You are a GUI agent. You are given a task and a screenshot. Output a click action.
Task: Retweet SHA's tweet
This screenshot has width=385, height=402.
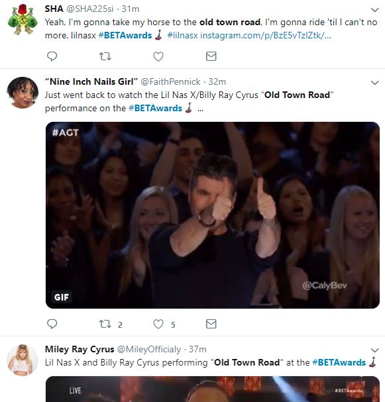point(105,56)
